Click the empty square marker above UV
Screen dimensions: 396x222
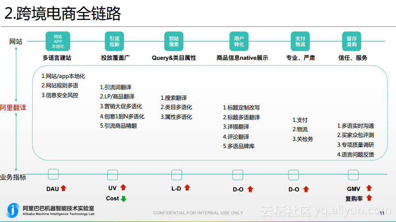click(x=113, y=175)
